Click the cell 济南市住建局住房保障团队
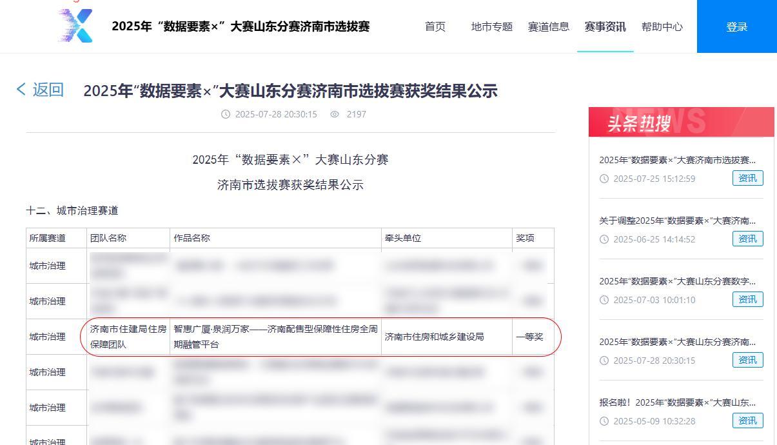This screenshot has width=777, height=445. click(128, 337)
